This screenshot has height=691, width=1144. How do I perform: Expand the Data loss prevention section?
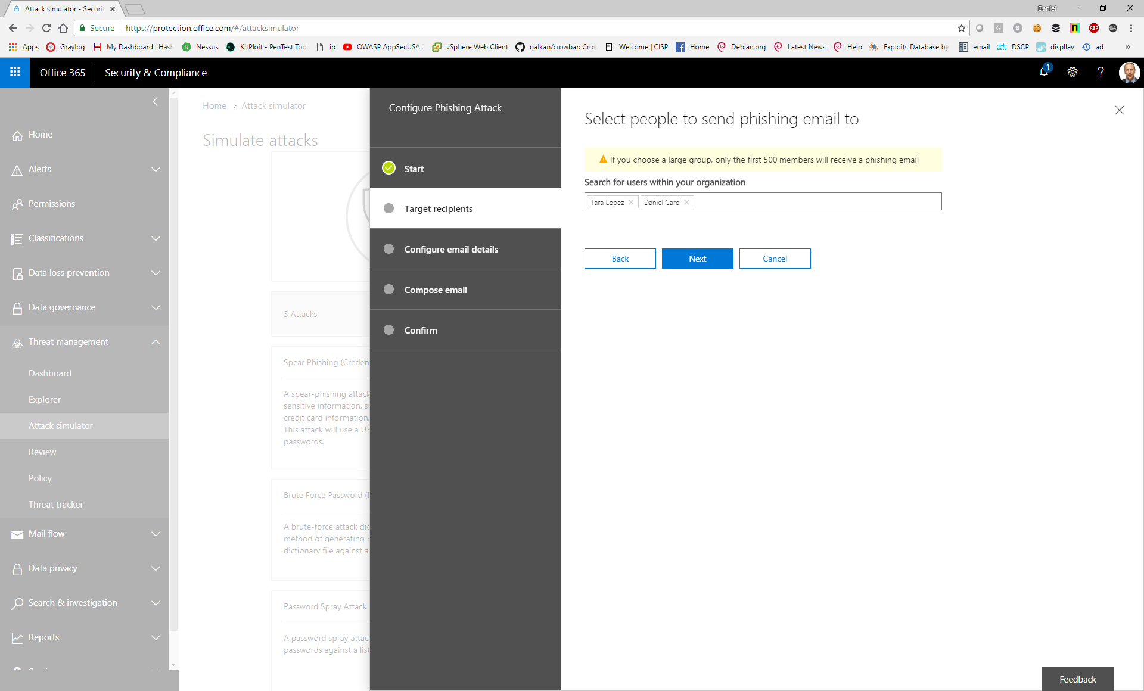156,273
